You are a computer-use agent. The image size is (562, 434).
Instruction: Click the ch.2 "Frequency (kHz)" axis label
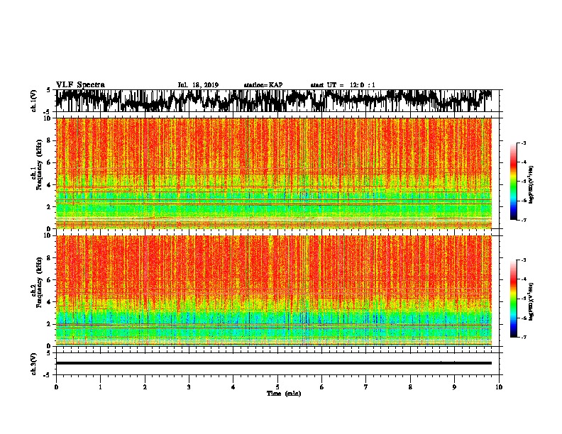[x=39, y=282]
